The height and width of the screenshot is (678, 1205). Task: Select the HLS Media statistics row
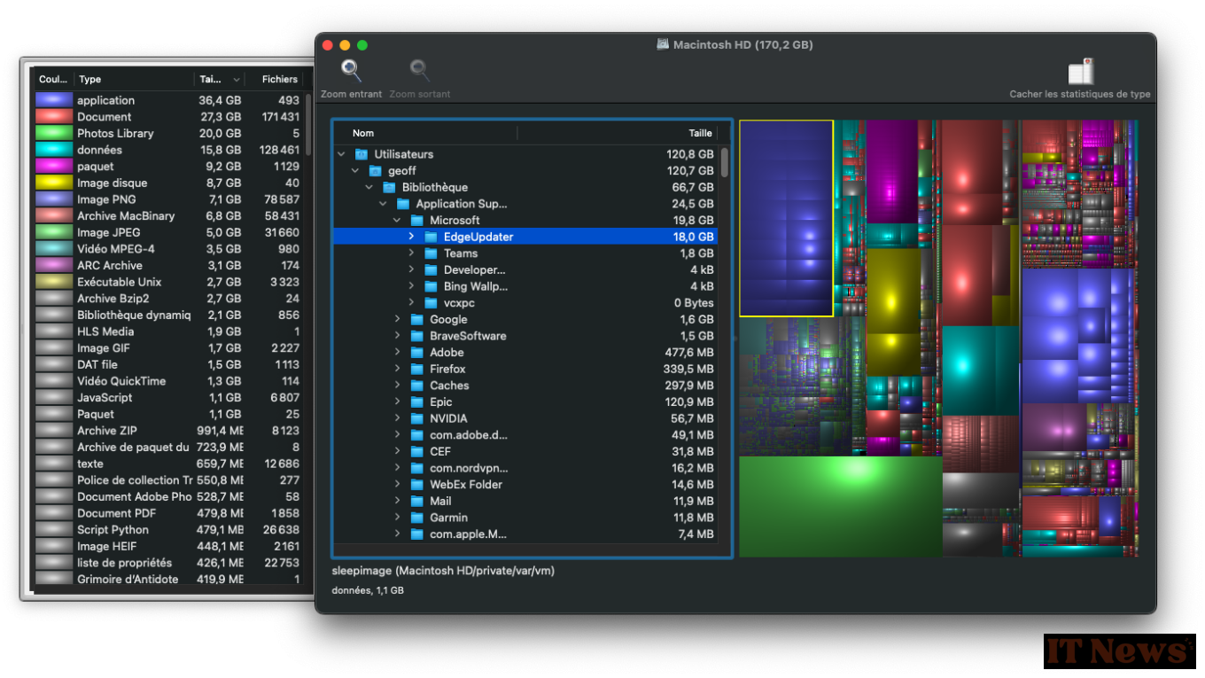(168, 331)
